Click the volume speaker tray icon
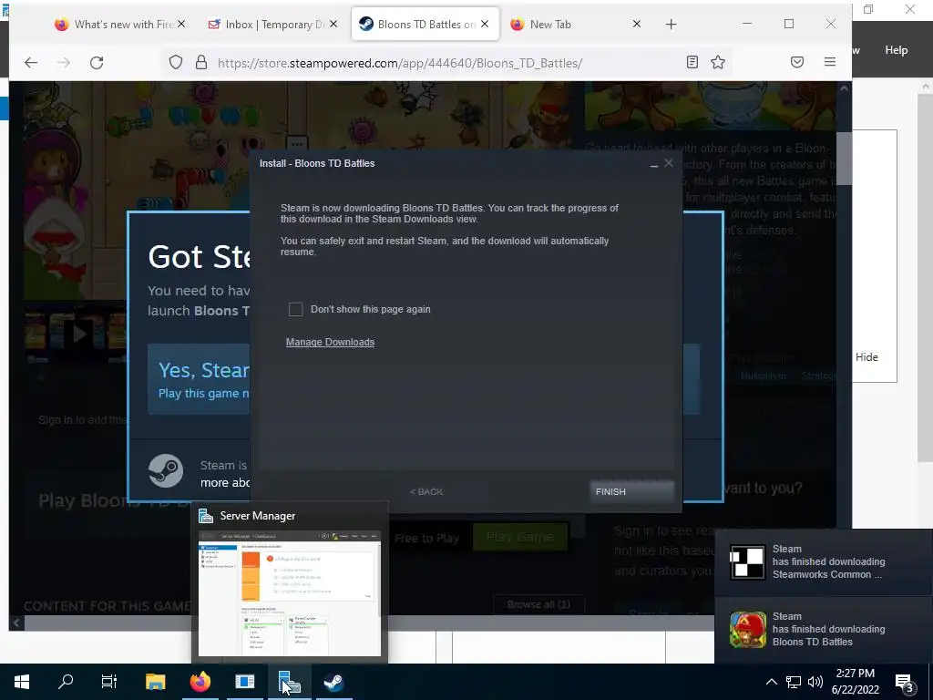933x700 pixels. point(815,682)
